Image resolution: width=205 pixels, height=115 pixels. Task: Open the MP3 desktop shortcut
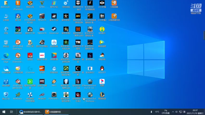[x=54, y=83]
